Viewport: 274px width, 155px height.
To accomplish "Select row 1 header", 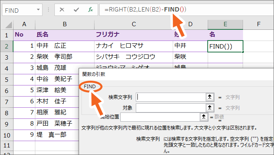I will [x=7, y=35].
